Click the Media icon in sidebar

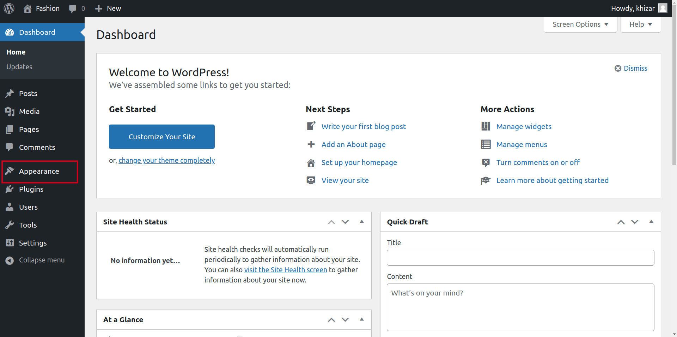pos(10,112)
